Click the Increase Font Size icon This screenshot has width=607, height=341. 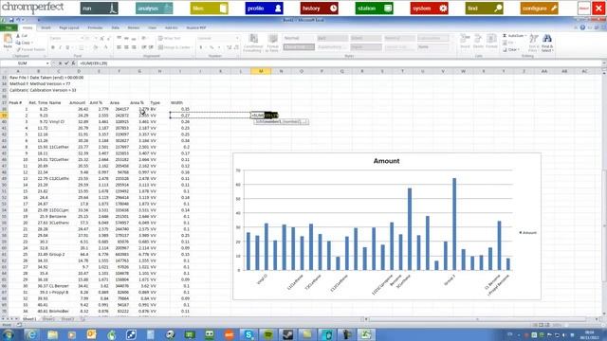tap(101, 38)
